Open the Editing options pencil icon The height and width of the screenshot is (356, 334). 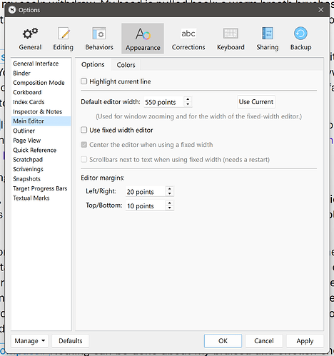point(64,34)
